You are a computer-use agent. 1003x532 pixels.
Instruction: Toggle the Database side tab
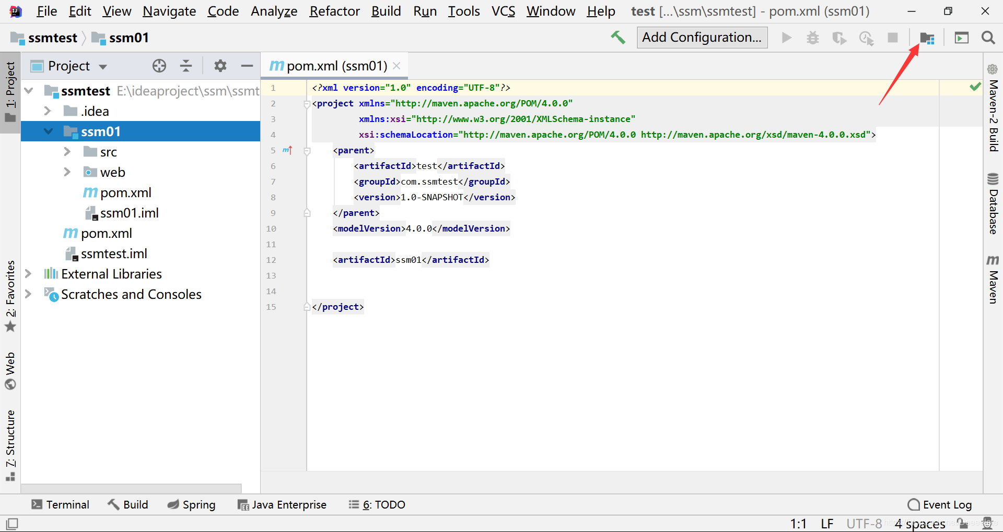993,203
